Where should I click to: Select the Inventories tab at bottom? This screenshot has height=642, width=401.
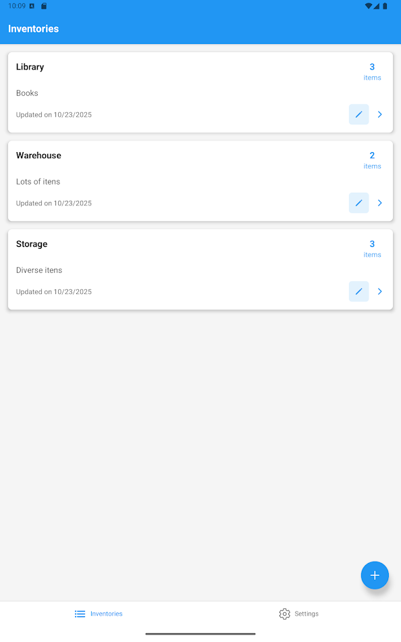click(x=98, y=614)
